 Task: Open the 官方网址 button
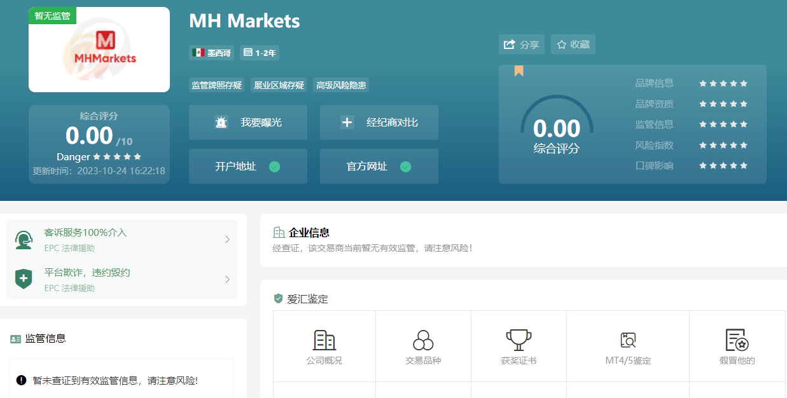pos(379,167)
